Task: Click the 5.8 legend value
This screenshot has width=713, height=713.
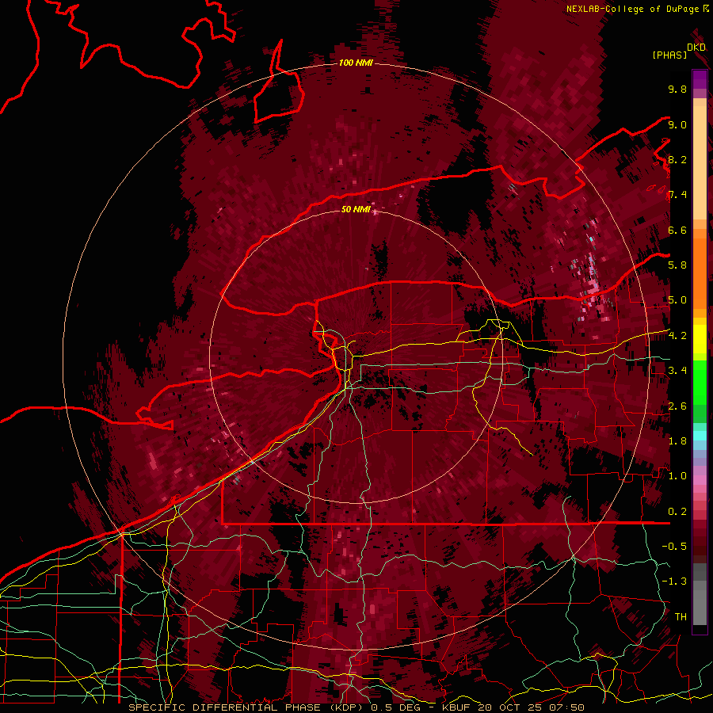Action: click(x=677, y=265)
